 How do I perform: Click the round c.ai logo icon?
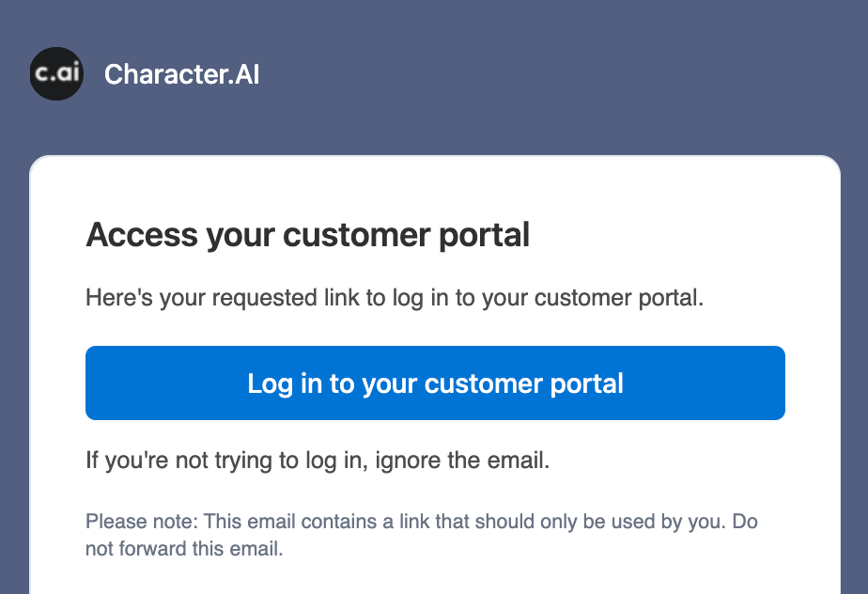[x=56, y=73]
